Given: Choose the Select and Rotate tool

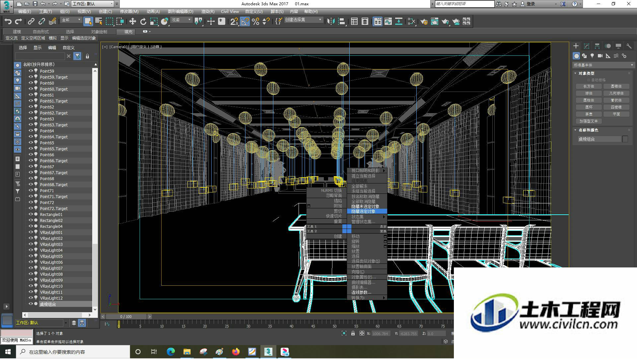Looking at the screenshot, I should (x=143, y=22).
